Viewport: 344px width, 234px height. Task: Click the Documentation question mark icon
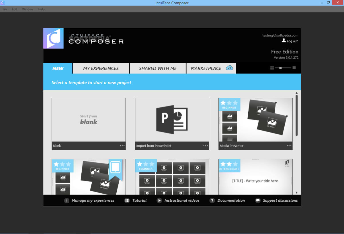(x=212, y=201)
